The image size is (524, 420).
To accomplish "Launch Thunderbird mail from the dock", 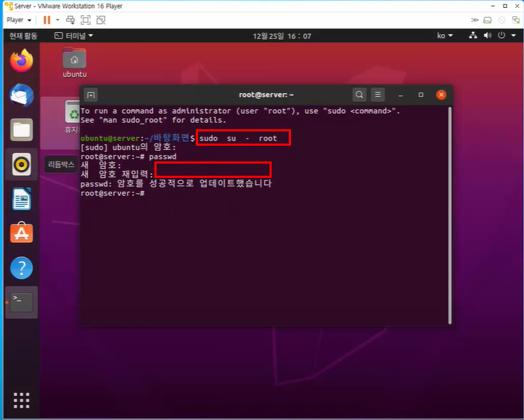I will (21, 95).
